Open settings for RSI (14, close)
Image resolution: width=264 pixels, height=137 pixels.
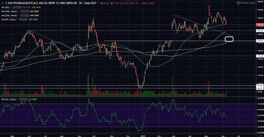(x=23, y=100)
